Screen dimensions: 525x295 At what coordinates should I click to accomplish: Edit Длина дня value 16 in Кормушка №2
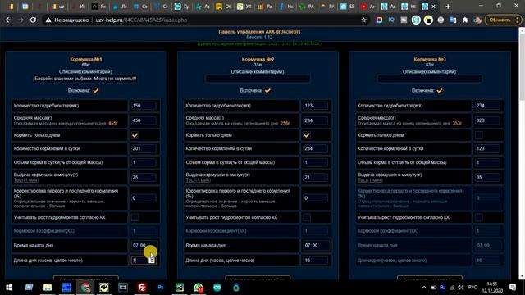(315, 261)
